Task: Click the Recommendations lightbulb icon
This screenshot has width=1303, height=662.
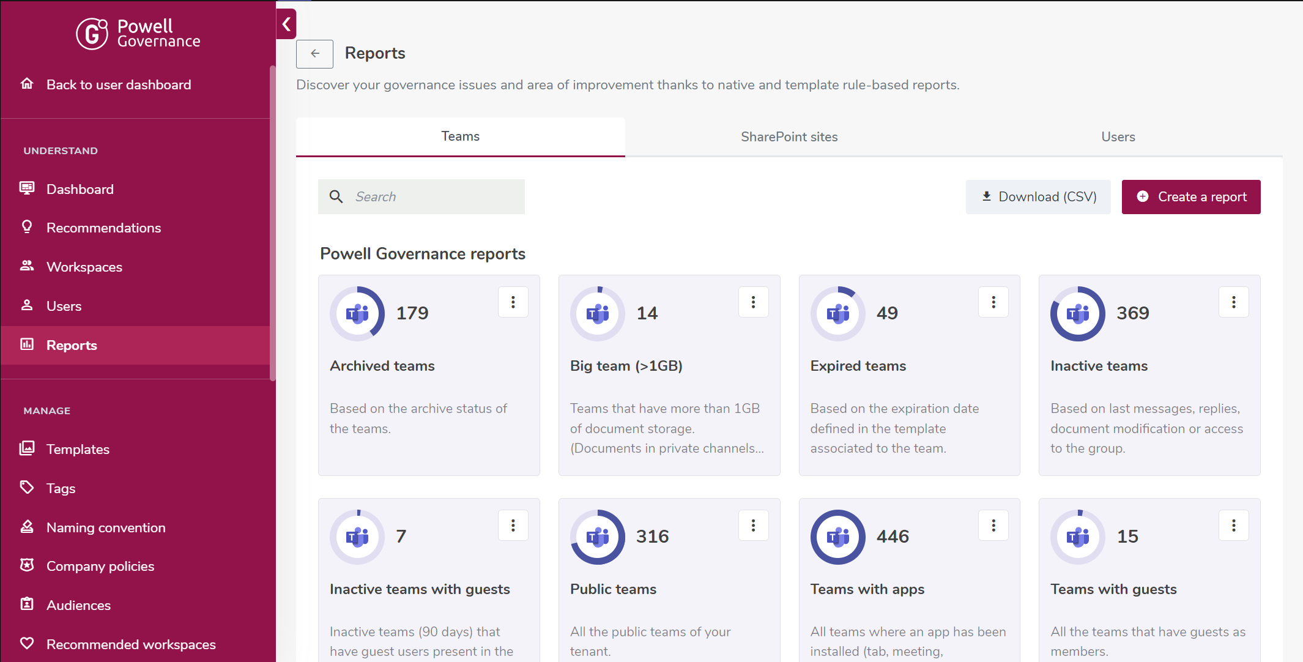Action: [x=27, y=227]
